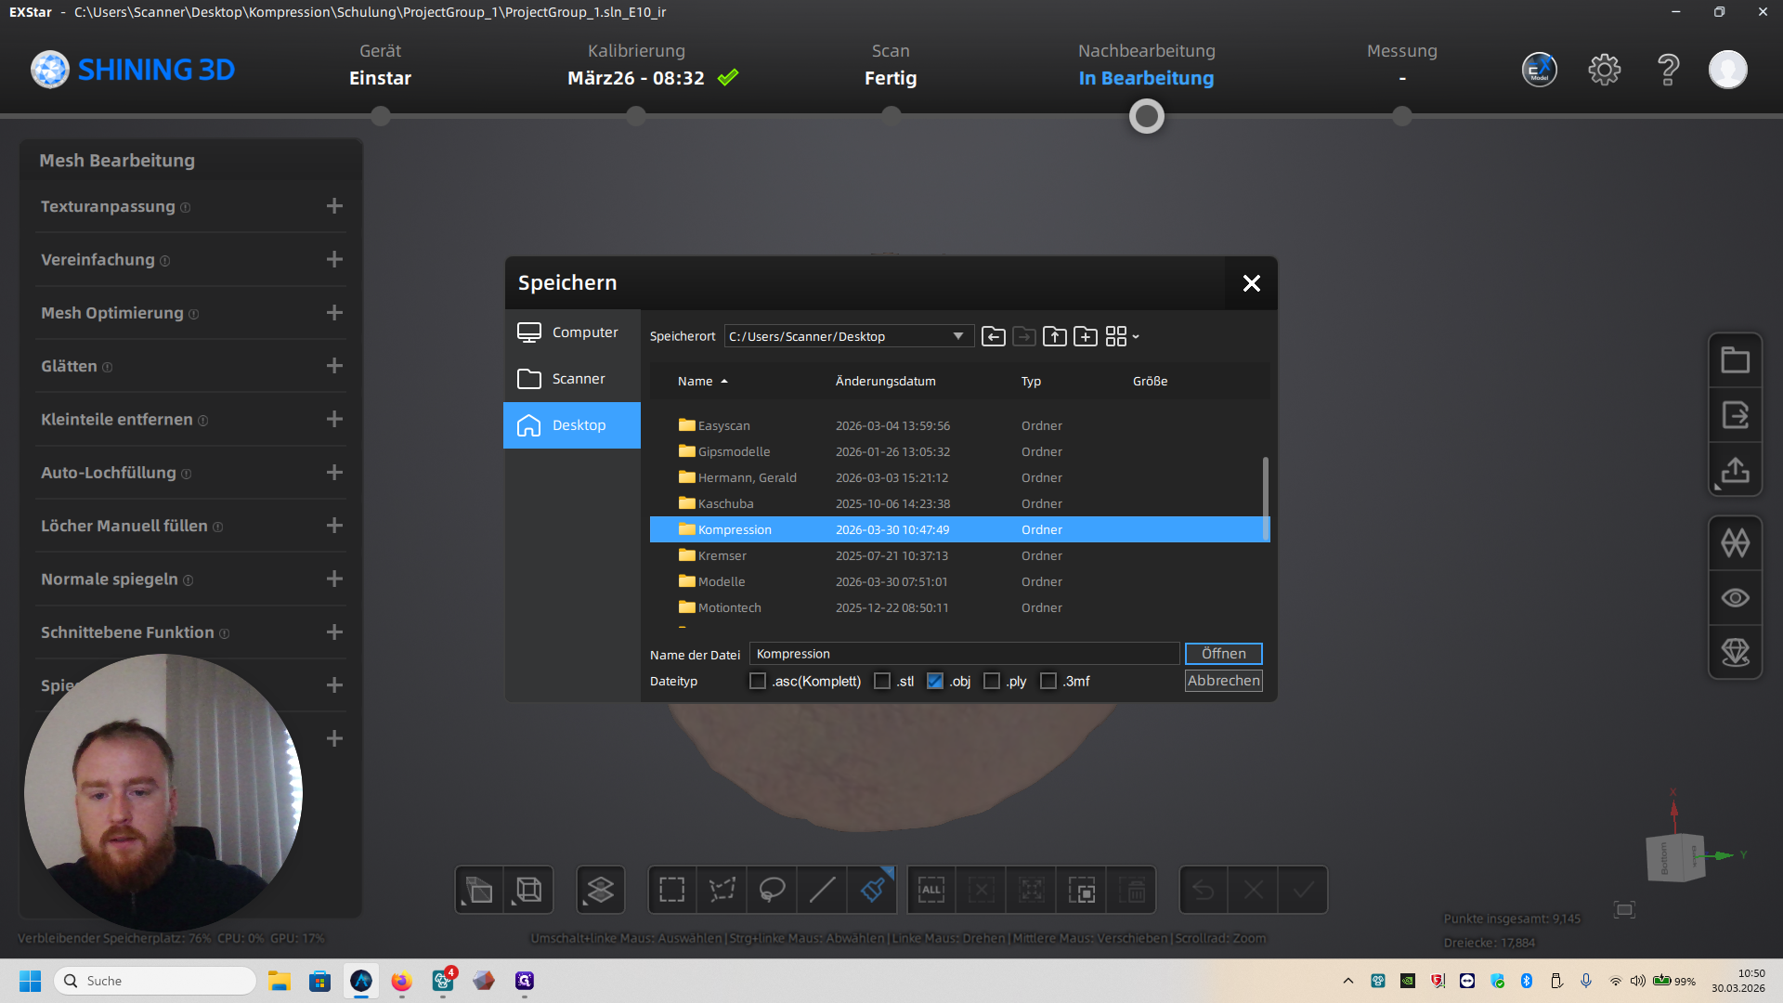Expand the Glätten section

pyautogui.click(x=334, y=366)
